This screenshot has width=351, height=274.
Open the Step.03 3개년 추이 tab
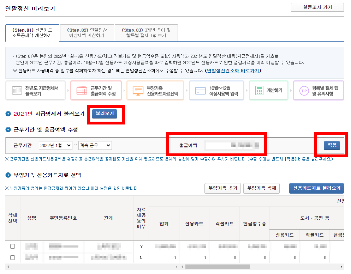(x=146, y=32)
